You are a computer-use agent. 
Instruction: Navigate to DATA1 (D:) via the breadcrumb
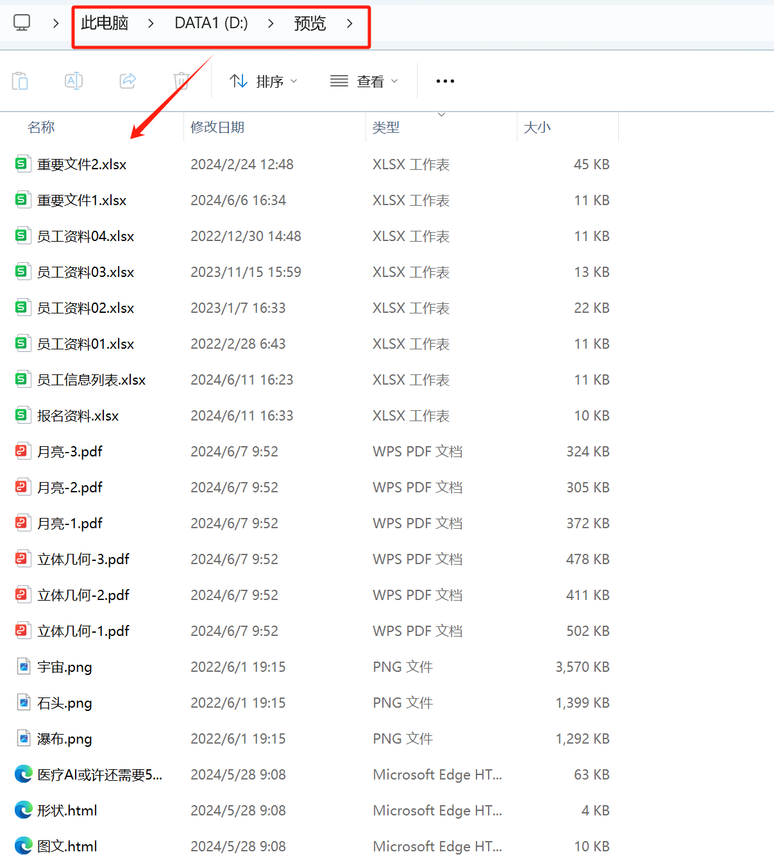click(210, 22)
